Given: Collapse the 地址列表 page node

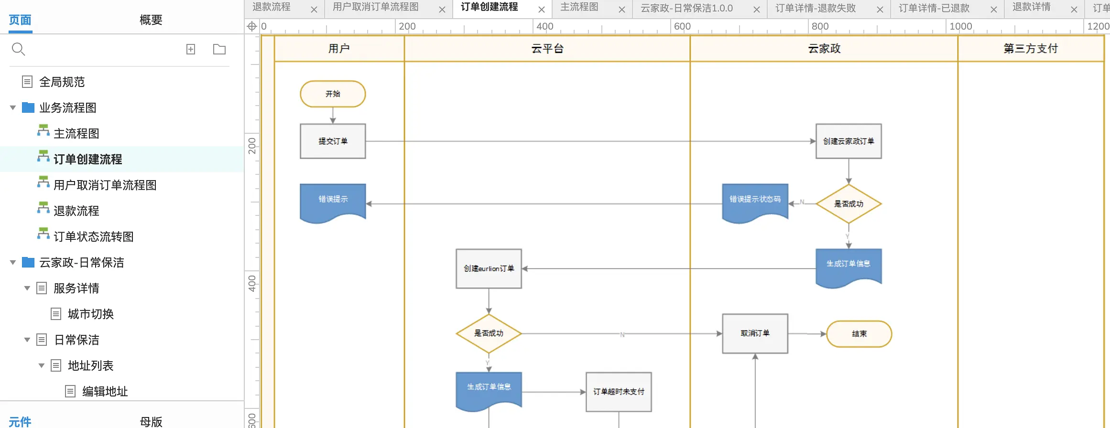Looking at the screenshot, I should [42, 366].
